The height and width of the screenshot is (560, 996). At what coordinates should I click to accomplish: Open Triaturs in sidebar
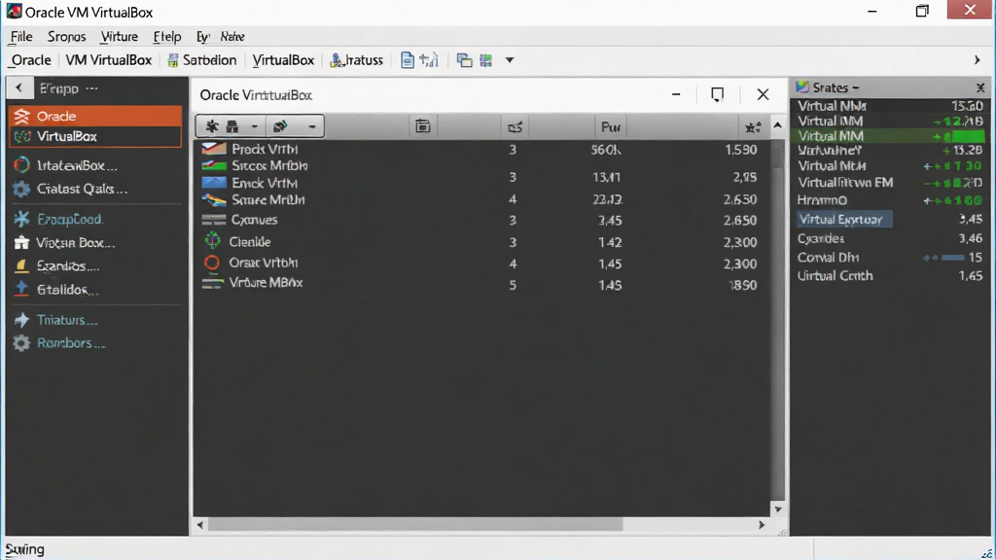pyautogui.click(x=67, y=320)
